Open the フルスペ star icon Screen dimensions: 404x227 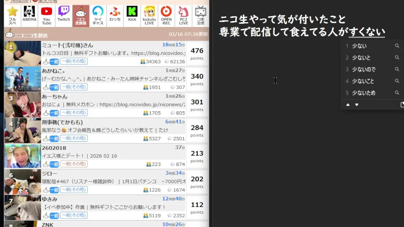coord(12,15)
